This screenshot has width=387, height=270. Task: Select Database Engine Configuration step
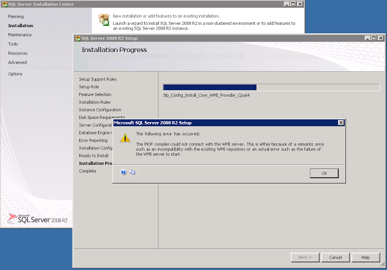[x=96, y=133]
